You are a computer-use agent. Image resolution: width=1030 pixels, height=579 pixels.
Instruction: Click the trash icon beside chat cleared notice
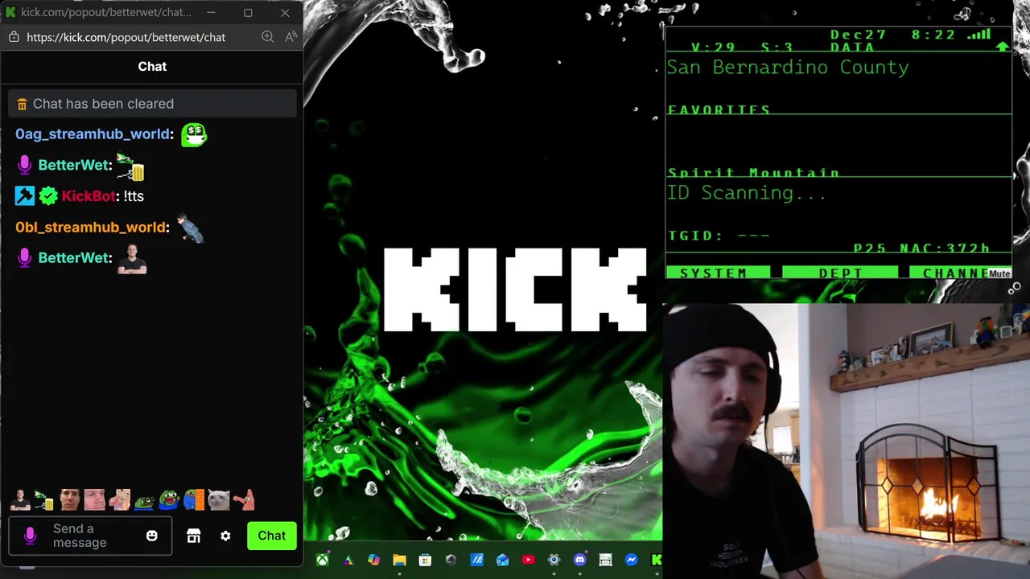point(23,104)
